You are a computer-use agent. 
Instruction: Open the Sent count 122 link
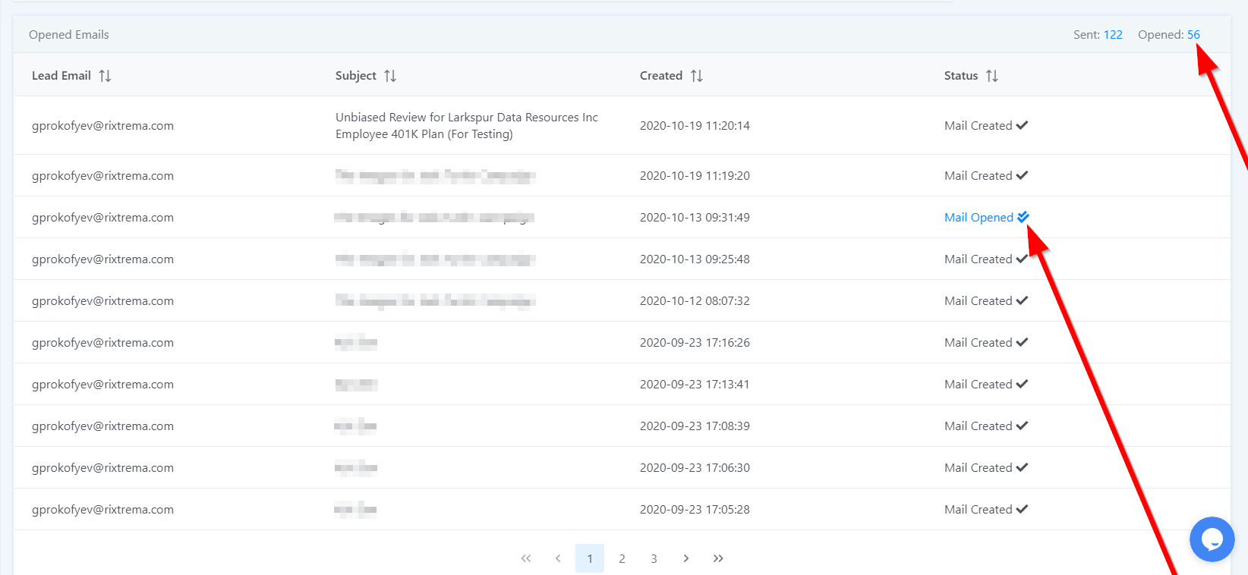(x=1113, y=35)
